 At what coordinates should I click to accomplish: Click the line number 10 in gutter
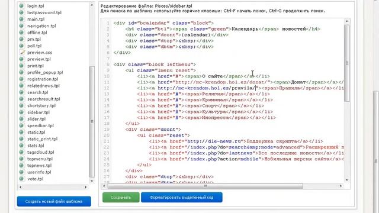pos(107,76)
